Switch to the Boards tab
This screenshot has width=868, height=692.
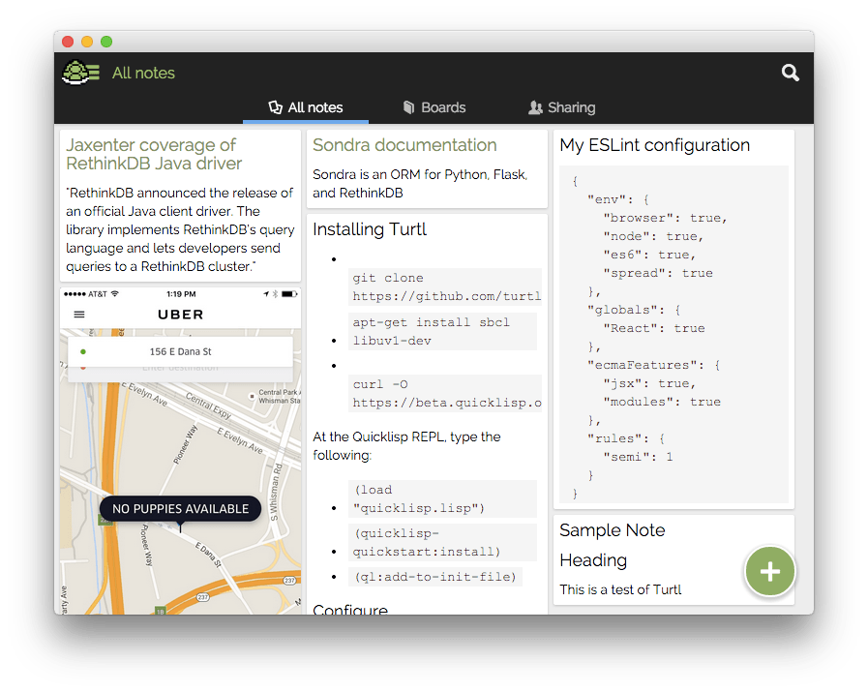434,107
